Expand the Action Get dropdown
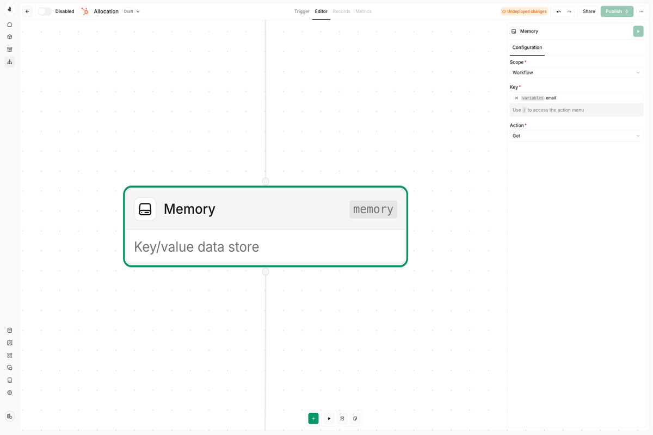 tap(576, 136)
